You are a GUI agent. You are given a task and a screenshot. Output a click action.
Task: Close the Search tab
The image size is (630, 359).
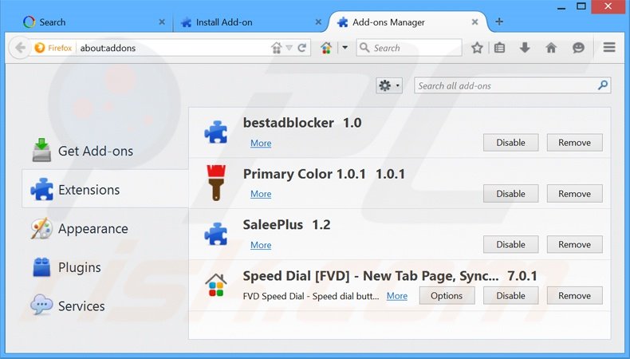(162, 22)
